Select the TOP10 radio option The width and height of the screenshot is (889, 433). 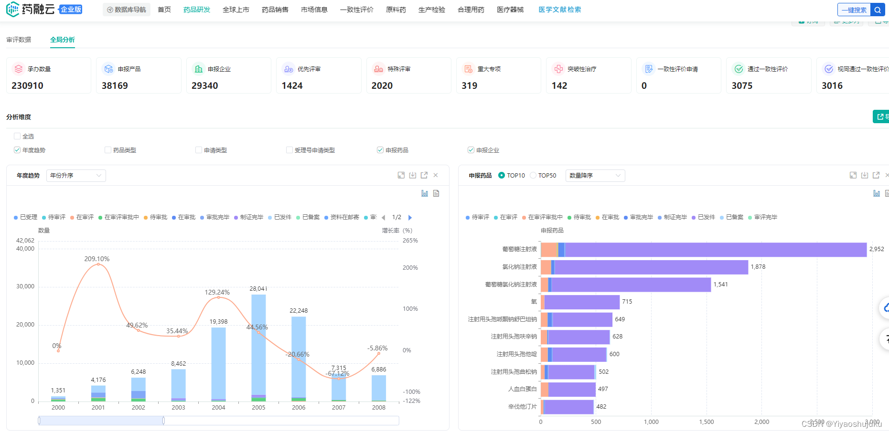[502, 175]
